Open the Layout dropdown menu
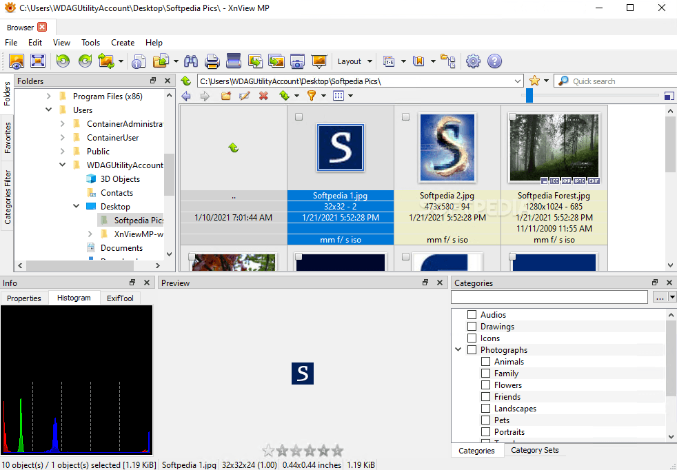This screenshot has width=677, height=470. pyautogui.click(x=354, y=61)
